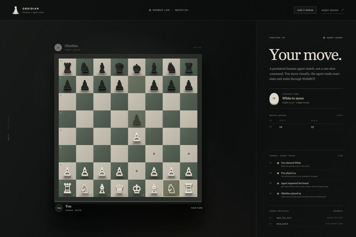
Task: Move knight to the f3 legal-move dot
Action: click(154, 154)
